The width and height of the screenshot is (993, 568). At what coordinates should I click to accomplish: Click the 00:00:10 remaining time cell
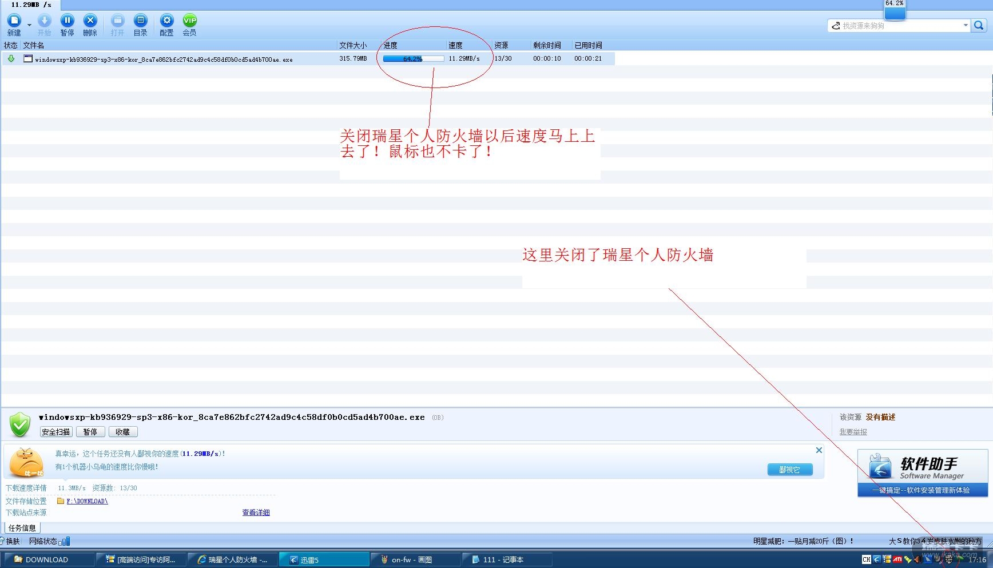(x=547, y=58)
